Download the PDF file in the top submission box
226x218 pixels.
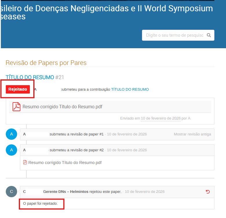pyautogui.click(x=62, y=107)
